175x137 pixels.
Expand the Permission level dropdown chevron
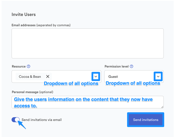tap(158, 76)
